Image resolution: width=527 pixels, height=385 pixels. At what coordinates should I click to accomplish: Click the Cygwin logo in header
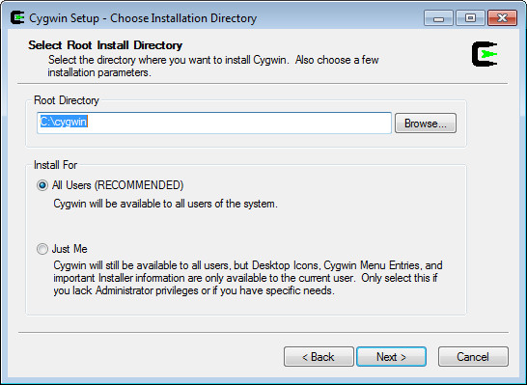(x=485, y=54)
